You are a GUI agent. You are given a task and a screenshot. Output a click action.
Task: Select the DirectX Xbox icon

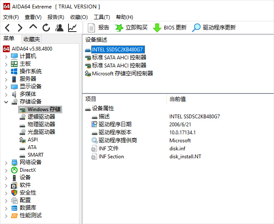[14, 170]
